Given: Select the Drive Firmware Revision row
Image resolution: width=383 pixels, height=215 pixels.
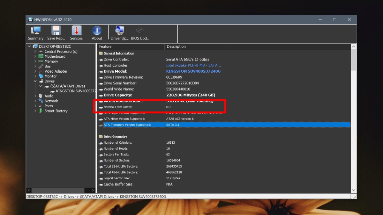Looking at the screenshot, I should [224, 77].
